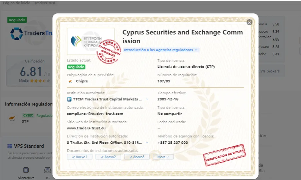
Task: Click the Cyprus Securities and Exchange Commission title
Action: pos(183,36)
